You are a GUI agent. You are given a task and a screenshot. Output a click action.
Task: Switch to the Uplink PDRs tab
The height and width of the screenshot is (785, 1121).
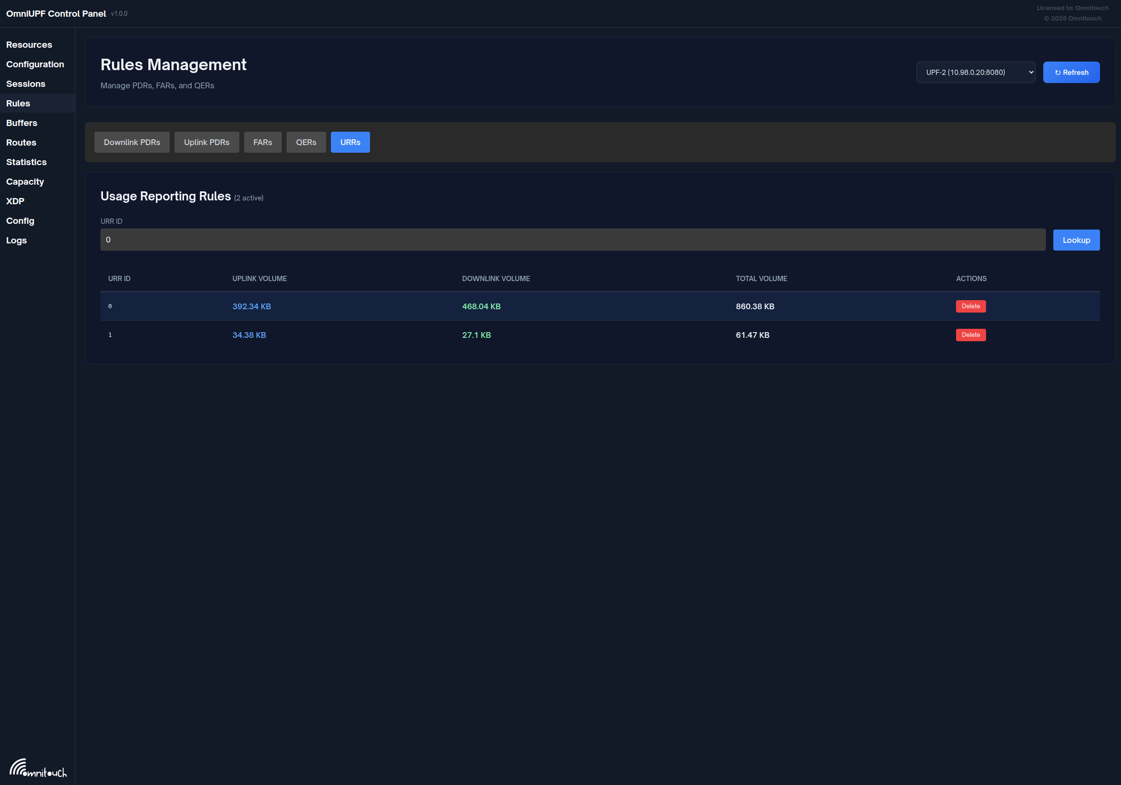click(206, 142)
